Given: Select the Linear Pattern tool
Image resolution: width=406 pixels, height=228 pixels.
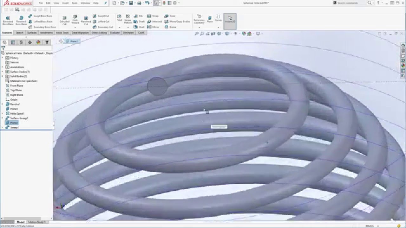Looking at the screenshot, I should pyautogui.click(x=128, y=19).
